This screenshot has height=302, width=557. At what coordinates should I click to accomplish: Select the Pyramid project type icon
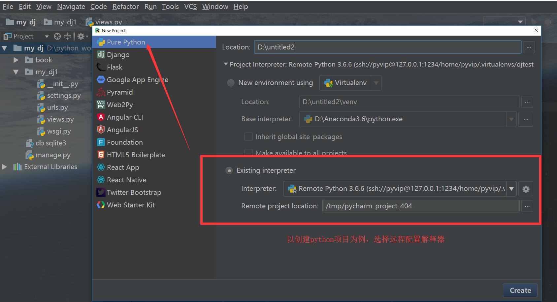[101, 92]
